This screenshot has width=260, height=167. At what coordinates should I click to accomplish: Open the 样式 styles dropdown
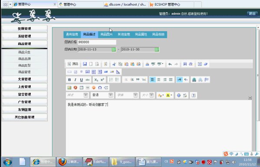pyautogui.click(x=77, y=95)
